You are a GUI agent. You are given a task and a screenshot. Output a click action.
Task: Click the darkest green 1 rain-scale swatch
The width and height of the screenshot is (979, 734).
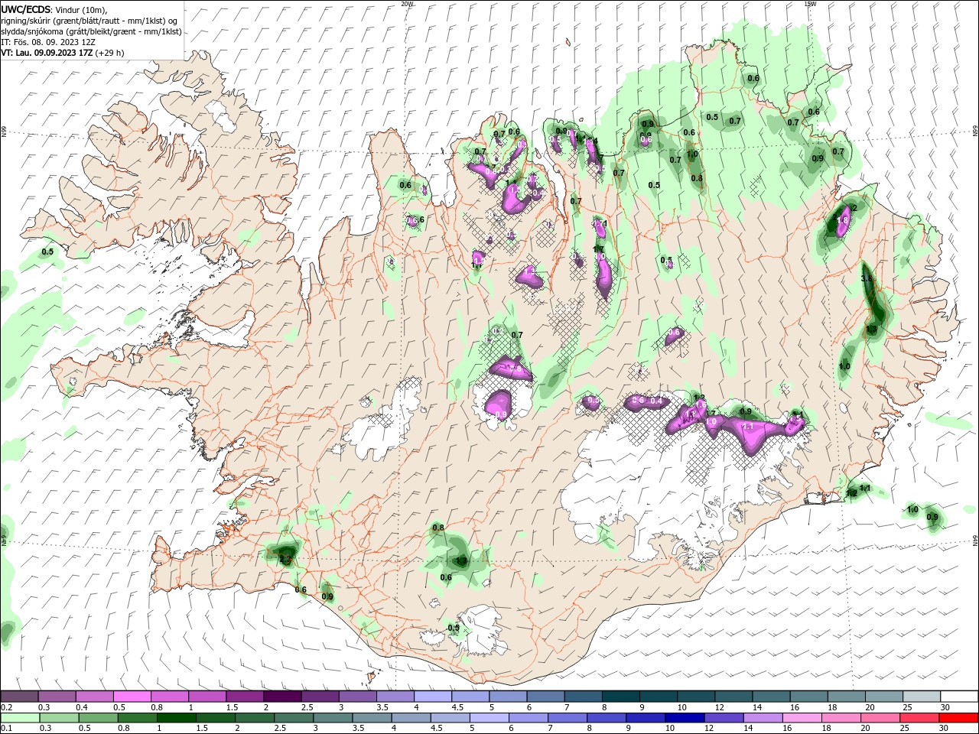click(x=177, y=718)
